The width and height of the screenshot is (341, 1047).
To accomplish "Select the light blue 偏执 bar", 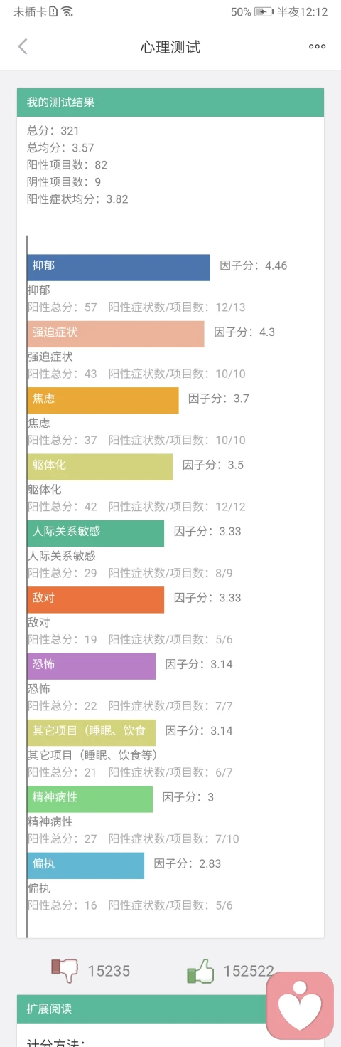I will 86,866.
